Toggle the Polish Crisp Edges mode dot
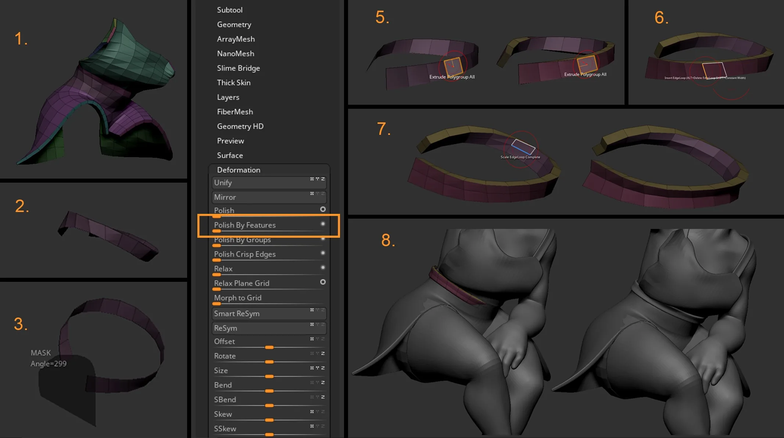The height and width of the screenshot is (438, 784). (x=323, y=253)
